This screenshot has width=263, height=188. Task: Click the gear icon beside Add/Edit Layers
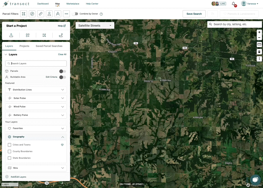(x=7, y=177)
